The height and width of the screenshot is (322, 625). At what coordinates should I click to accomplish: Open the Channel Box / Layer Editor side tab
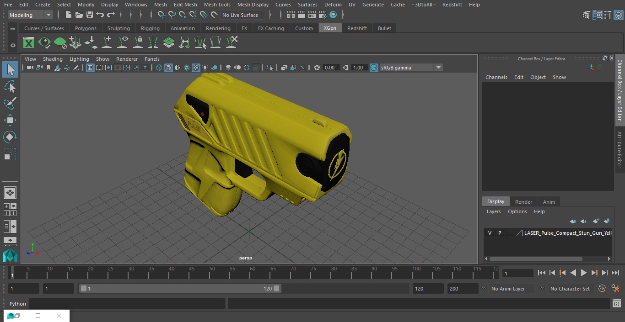click(x=620, y=90)
